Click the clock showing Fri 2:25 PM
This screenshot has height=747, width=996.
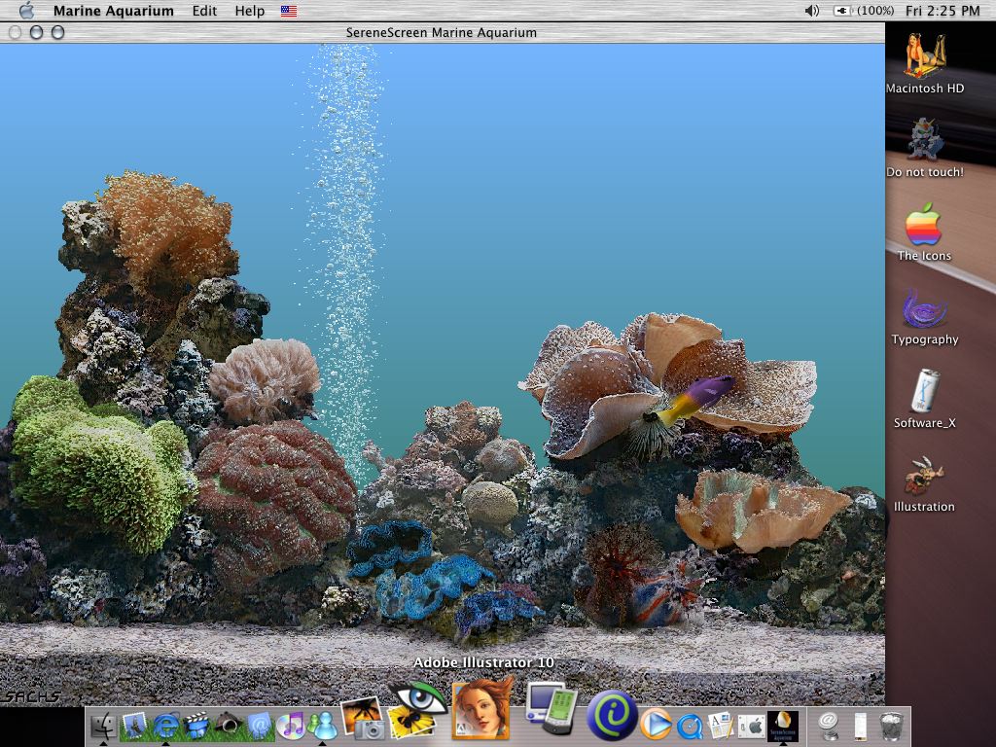point(943,11)
